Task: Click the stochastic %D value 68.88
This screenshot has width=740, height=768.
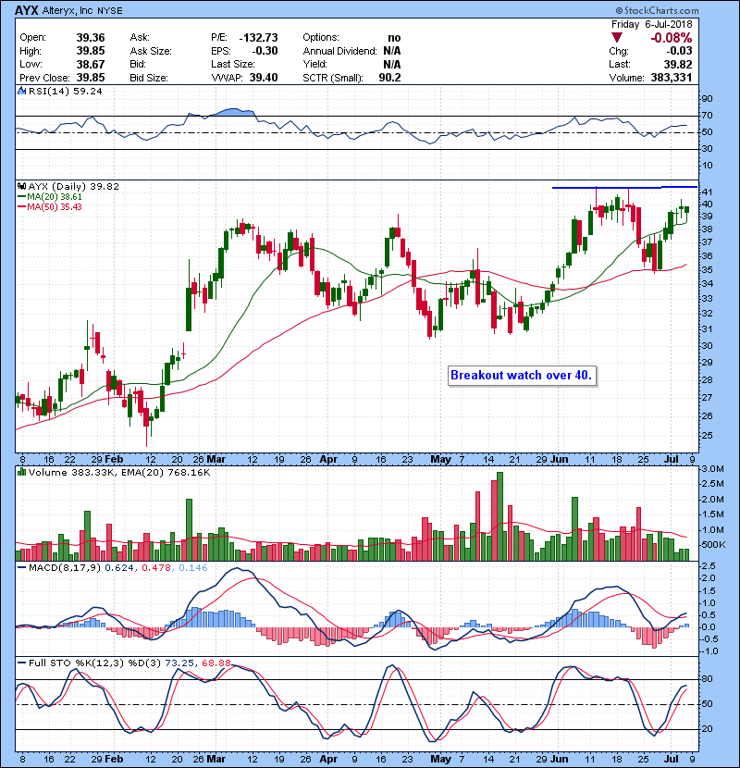Action: click(x=216, y=663)
